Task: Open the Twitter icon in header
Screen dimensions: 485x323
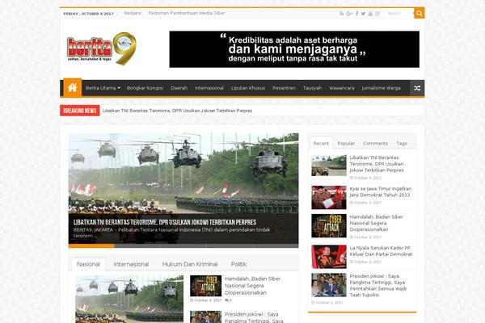Action: pyautogui.click(x=363, y=14)
